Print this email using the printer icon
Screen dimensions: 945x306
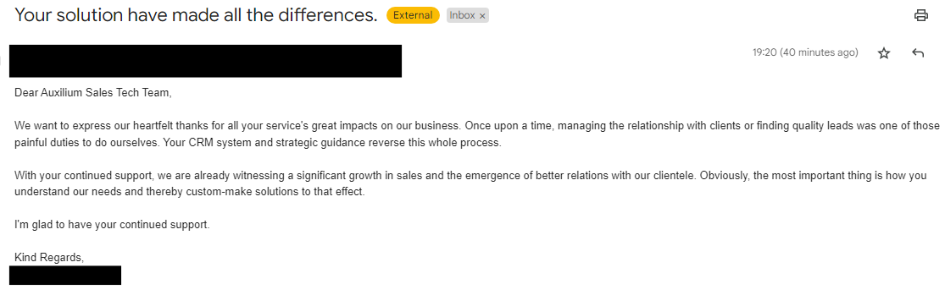point(920,15)
